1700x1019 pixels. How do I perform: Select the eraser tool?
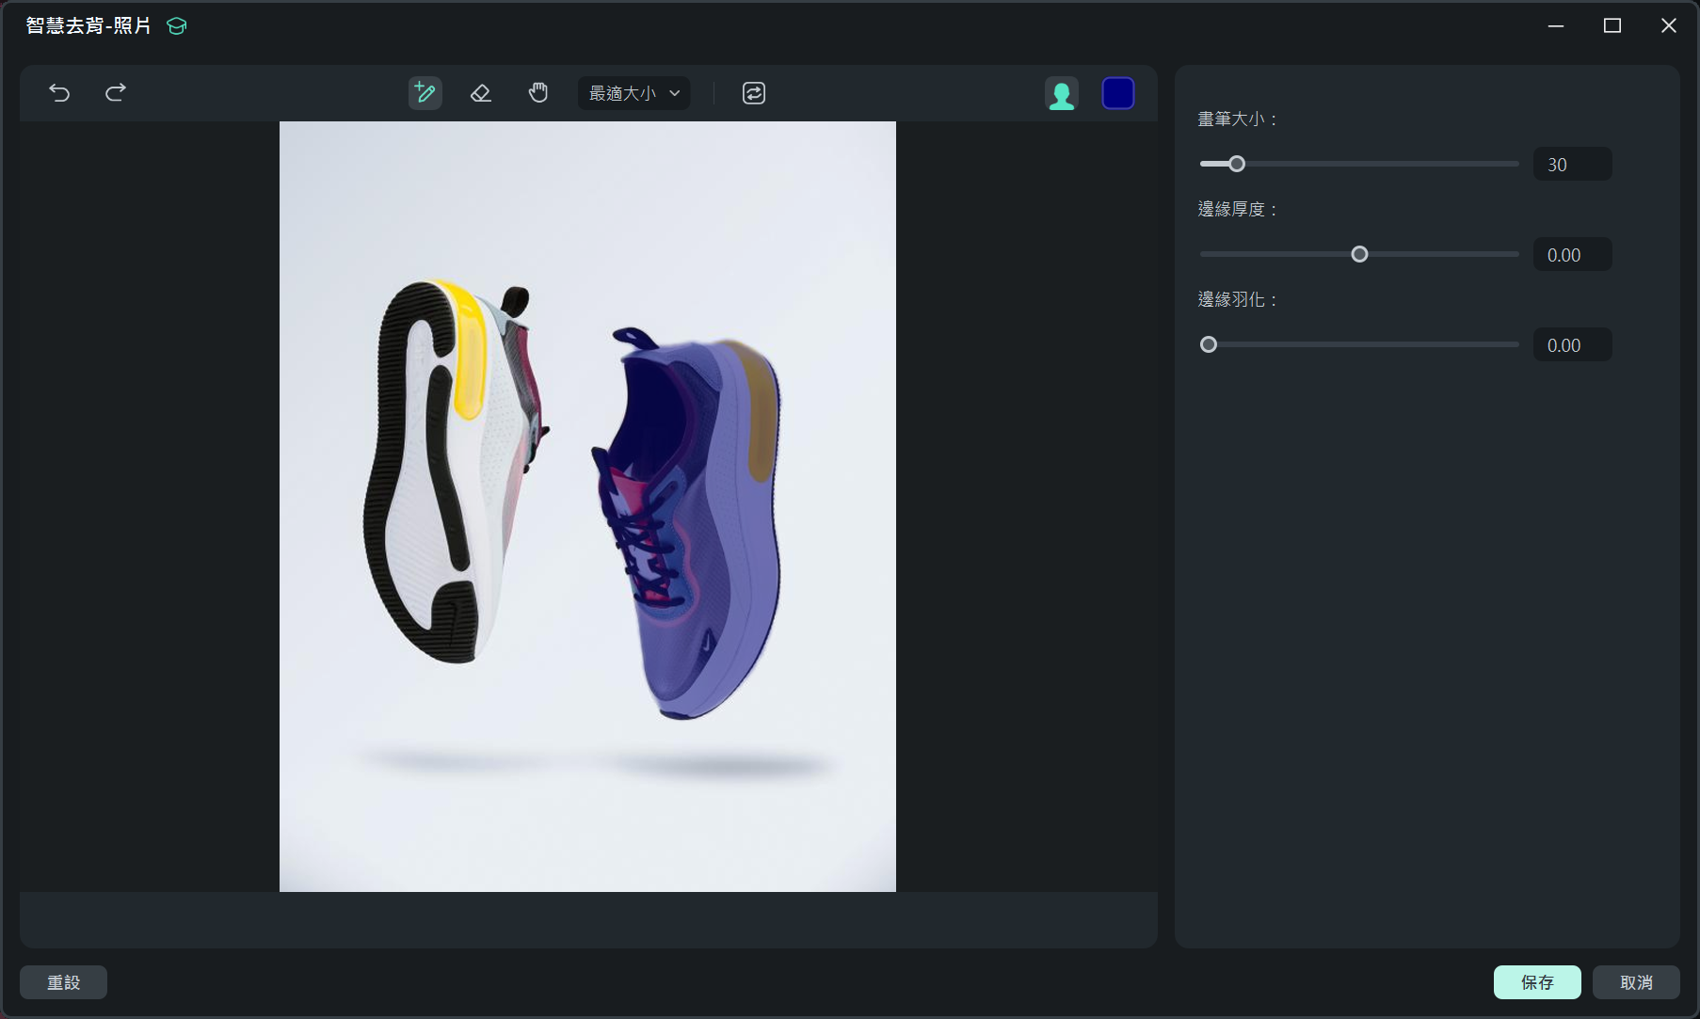[481, 93]
